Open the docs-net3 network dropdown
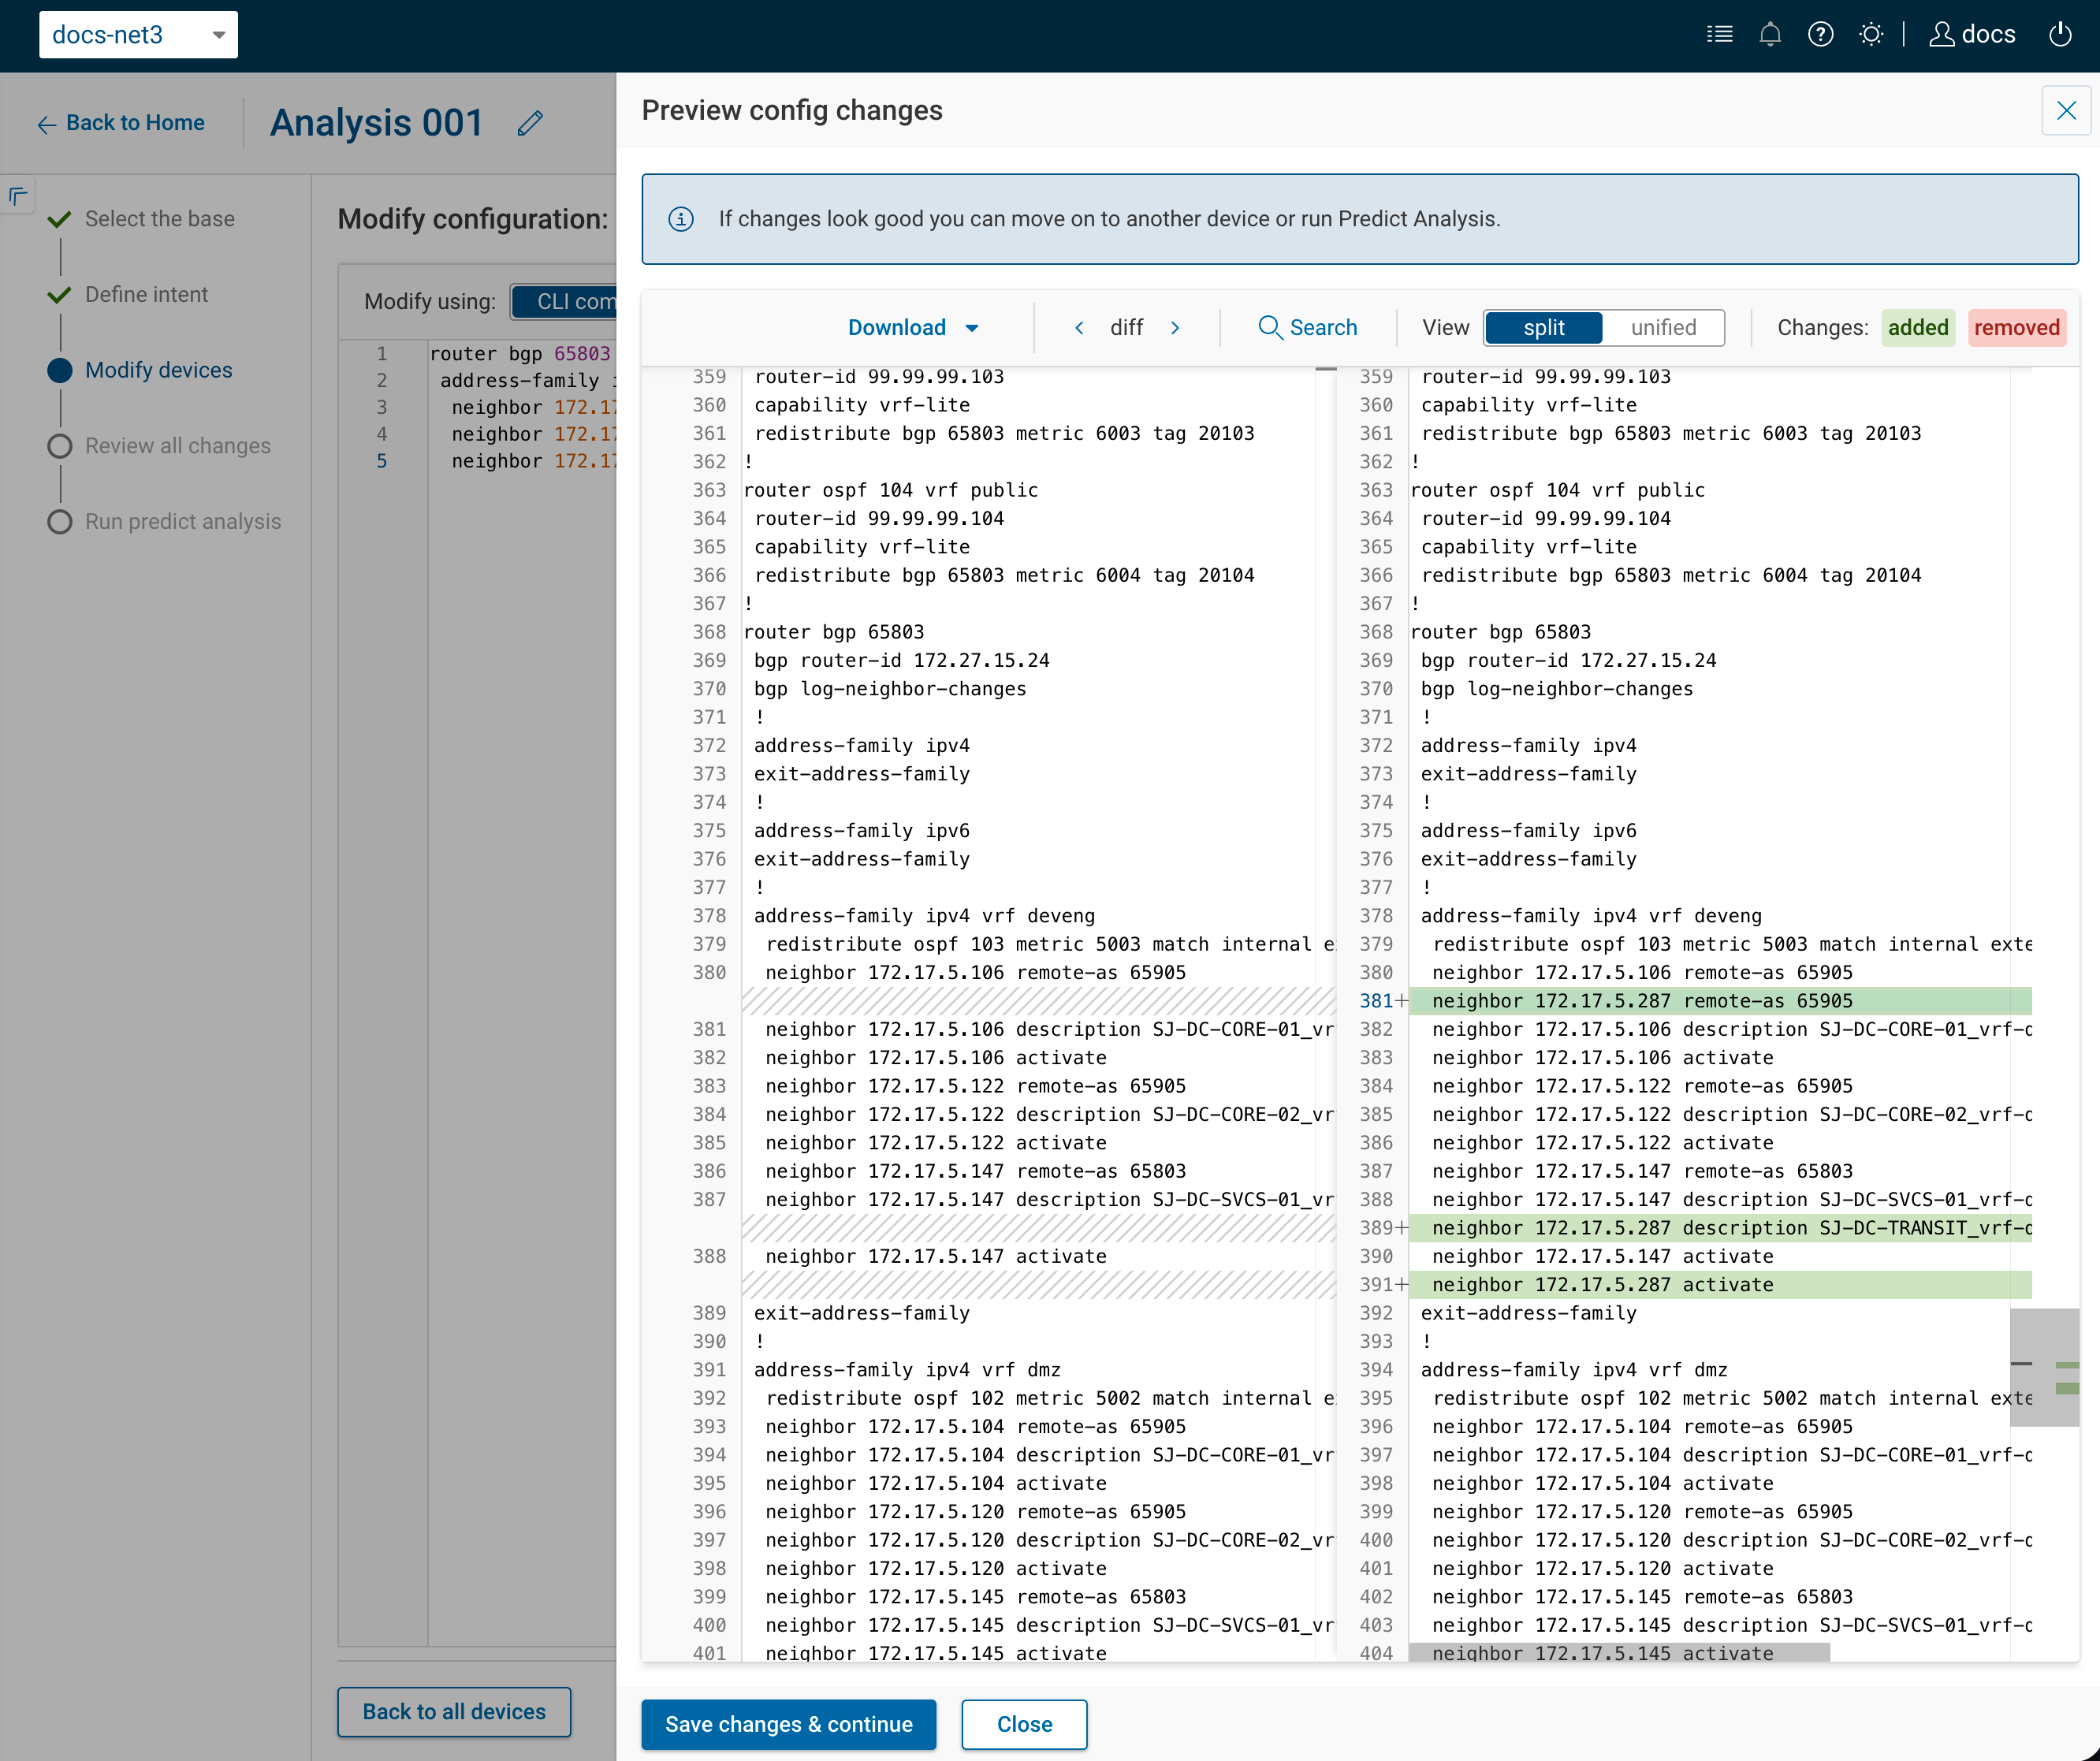Image resolution: width=2100 pixels, height=1761 pixels. [138, 35]
